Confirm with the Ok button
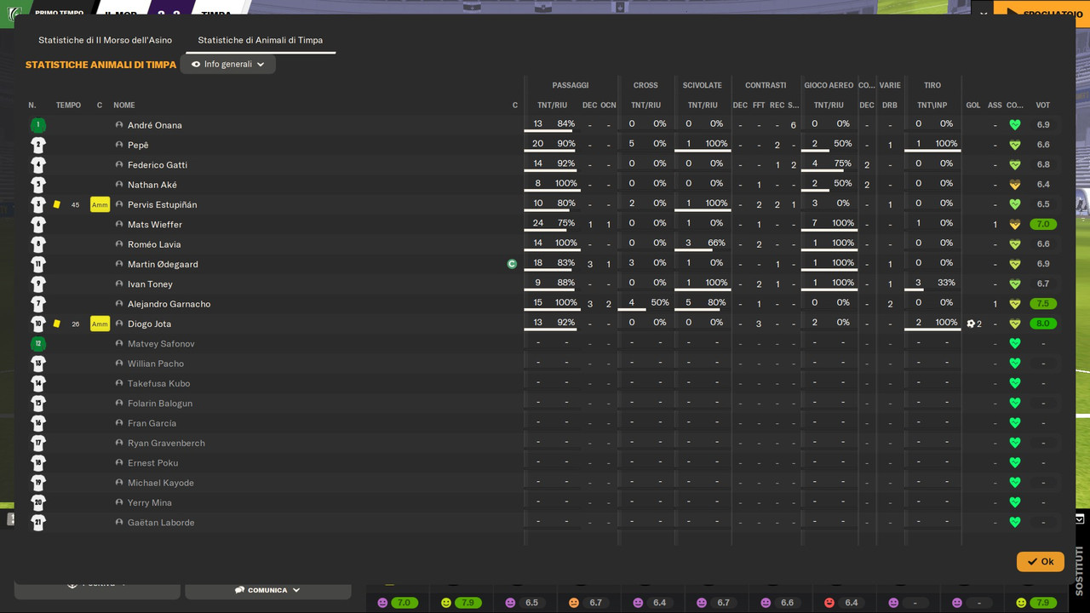Image resolution: width=1090 pixels, height=613 pixels. (1040, 562)
